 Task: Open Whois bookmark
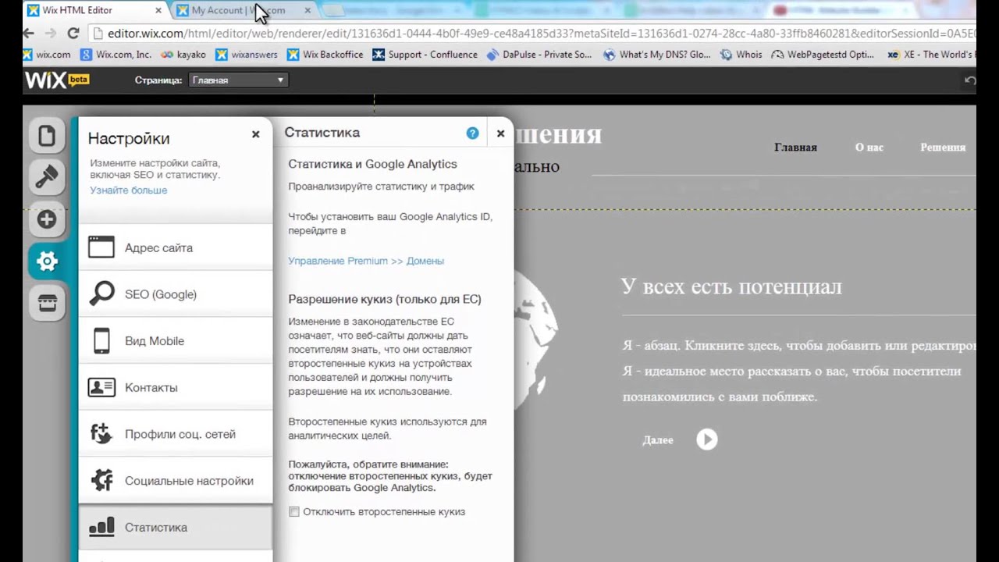741,55
